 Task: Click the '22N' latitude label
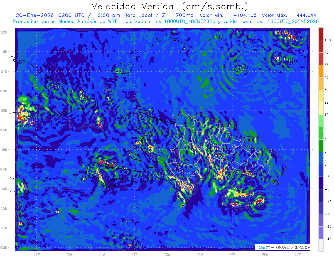5,32
